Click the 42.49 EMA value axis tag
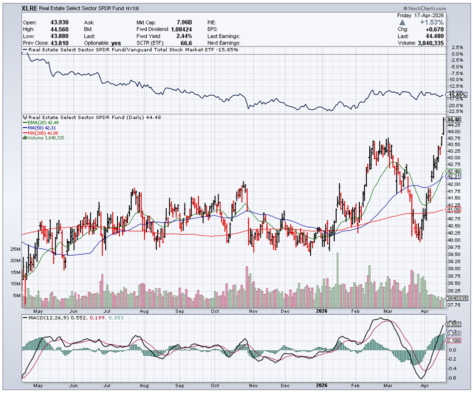The height and width of the screenshot is (393, 473). pos(453,171)
